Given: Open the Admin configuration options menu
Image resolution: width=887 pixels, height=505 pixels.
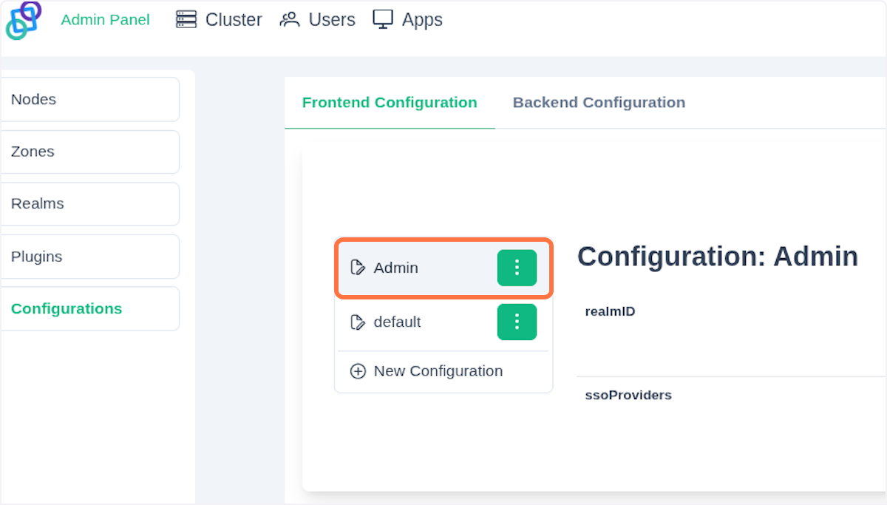Looking at the screenshot, I should (x=517, y=268).
